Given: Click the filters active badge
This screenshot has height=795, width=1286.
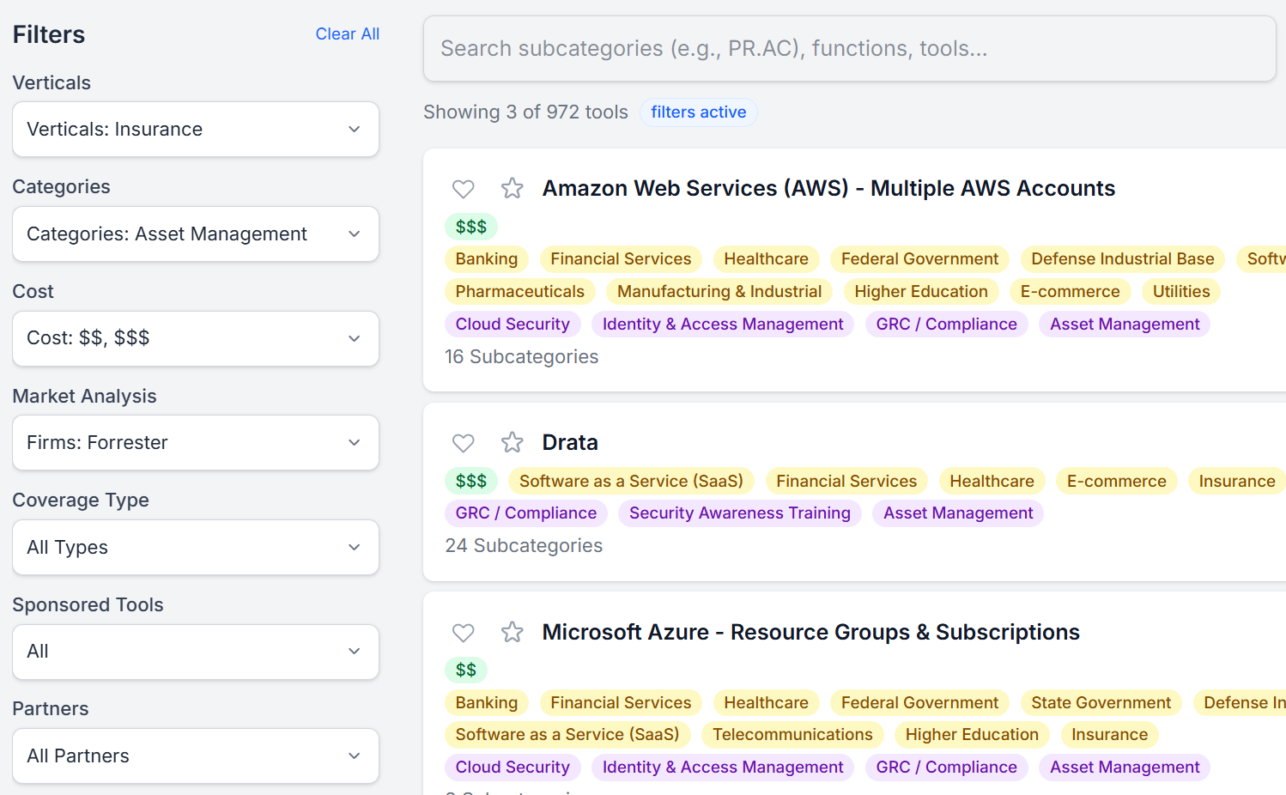Looking at the screenshot, I should (x=699, y=112).
